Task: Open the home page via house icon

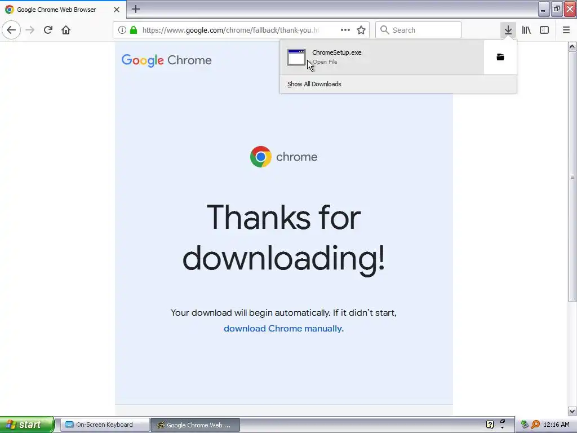Action: coord(66,30)
